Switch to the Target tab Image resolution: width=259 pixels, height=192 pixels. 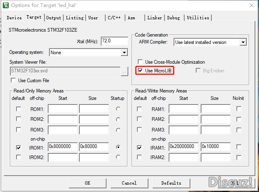tap(34, 17)
